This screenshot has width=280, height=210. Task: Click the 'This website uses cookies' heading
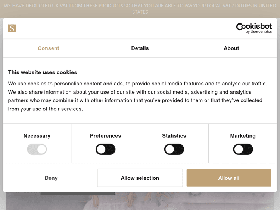tap(43, 72)
